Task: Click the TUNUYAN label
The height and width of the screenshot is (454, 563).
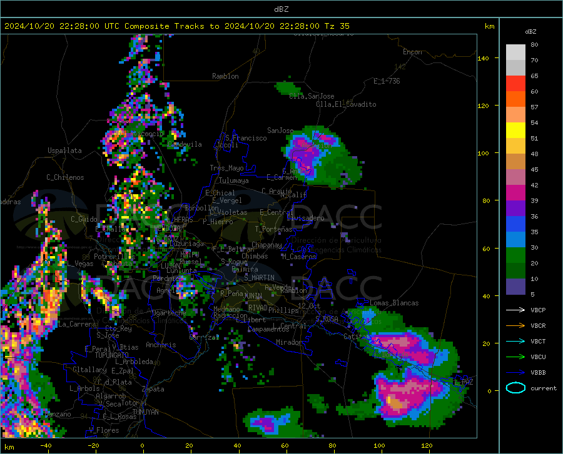Action: click(x=145, y=412)
